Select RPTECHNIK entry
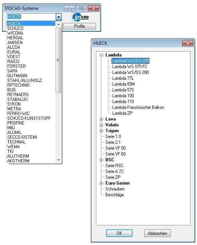197x245 pixels. click(19, 85)
